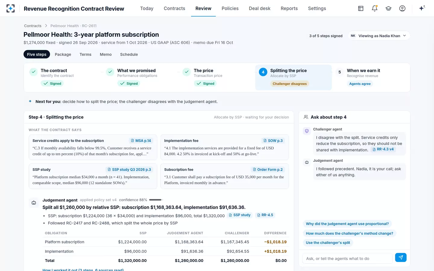Click the sparkle AI assistant icon
Viewport: 434px width, 271px height.
coord(422,8)
